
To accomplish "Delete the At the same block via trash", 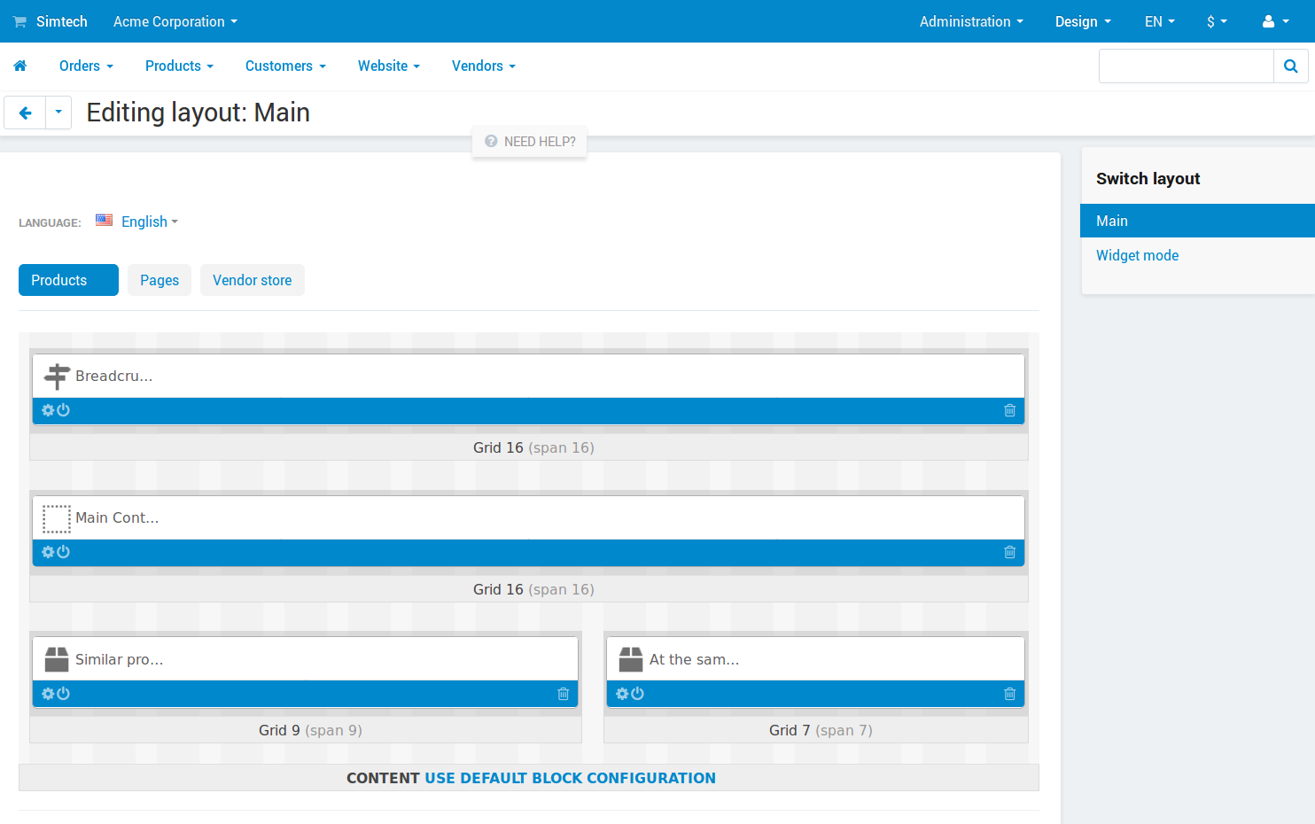I will (x=1009, y=694).
